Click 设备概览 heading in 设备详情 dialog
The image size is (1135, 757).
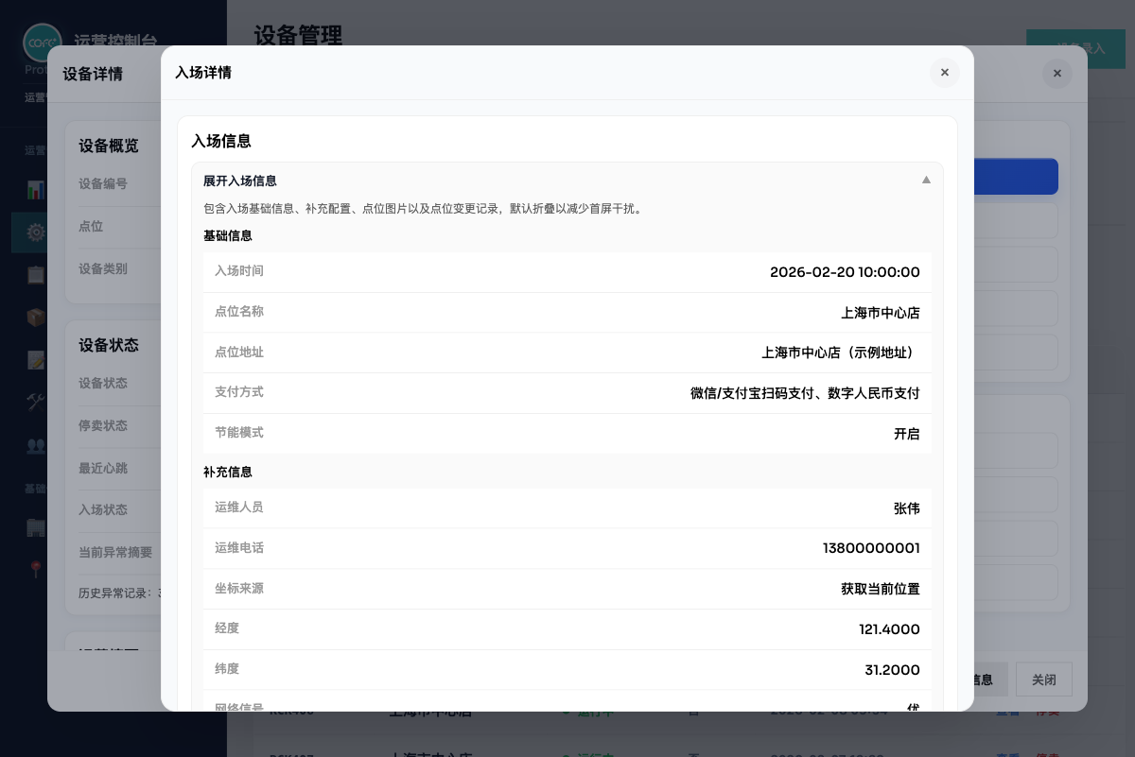109,146
